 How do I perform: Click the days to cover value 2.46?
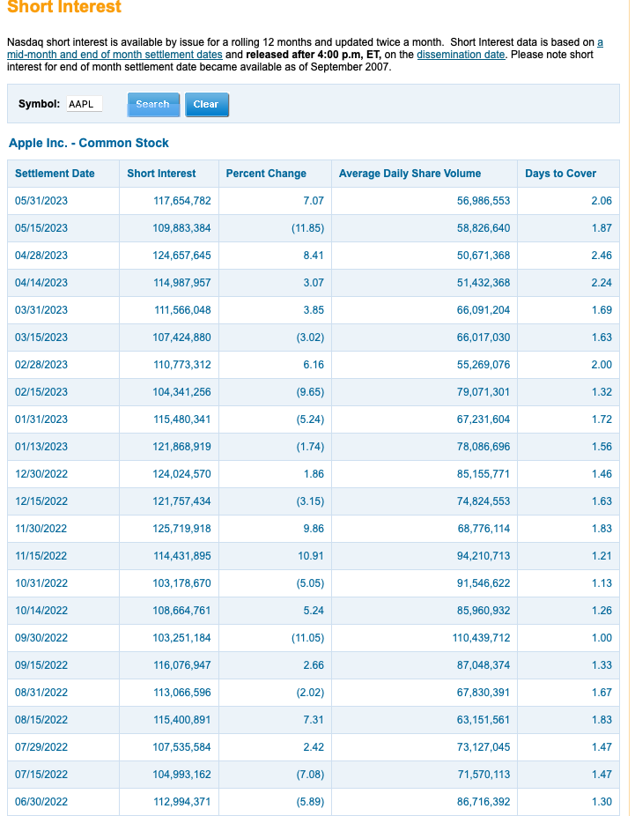[x=601, y=256]
